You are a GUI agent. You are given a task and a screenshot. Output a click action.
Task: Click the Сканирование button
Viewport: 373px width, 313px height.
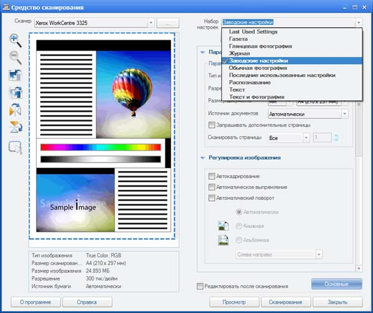(x=286, y=302)
